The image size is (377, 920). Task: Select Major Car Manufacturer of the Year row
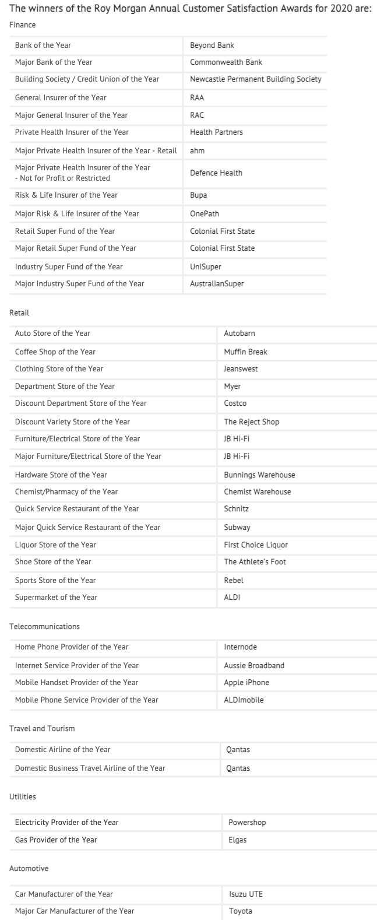point(193,911)
